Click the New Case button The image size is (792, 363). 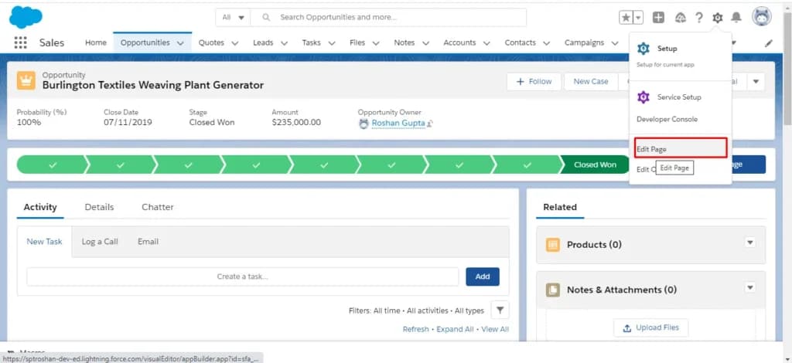[x=590, y=82]
